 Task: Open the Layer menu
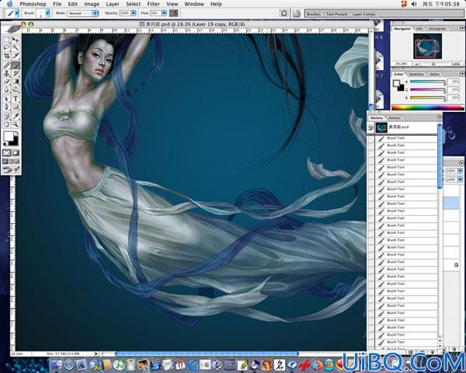pyautogui.click(x=113, y=4)
